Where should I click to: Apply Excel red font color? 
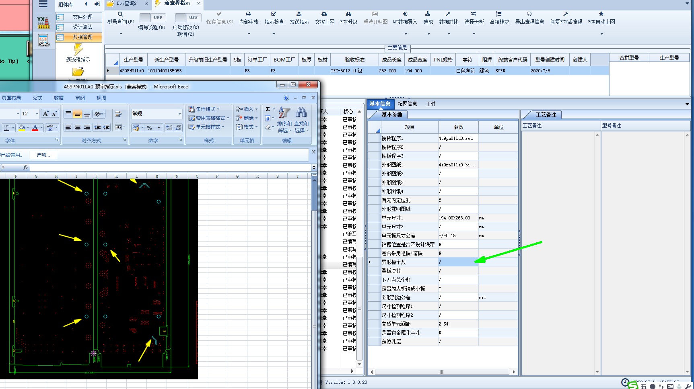click(x=35, y=128)
